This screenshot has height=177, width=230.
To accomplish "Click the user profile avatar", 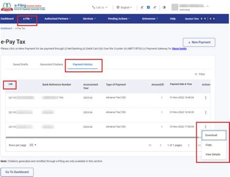I will coord(175,7).
